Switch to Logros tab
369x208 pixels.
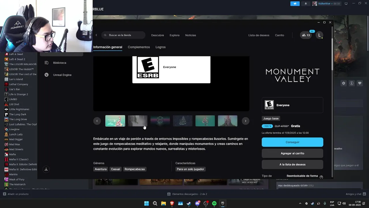pos(161,47)
